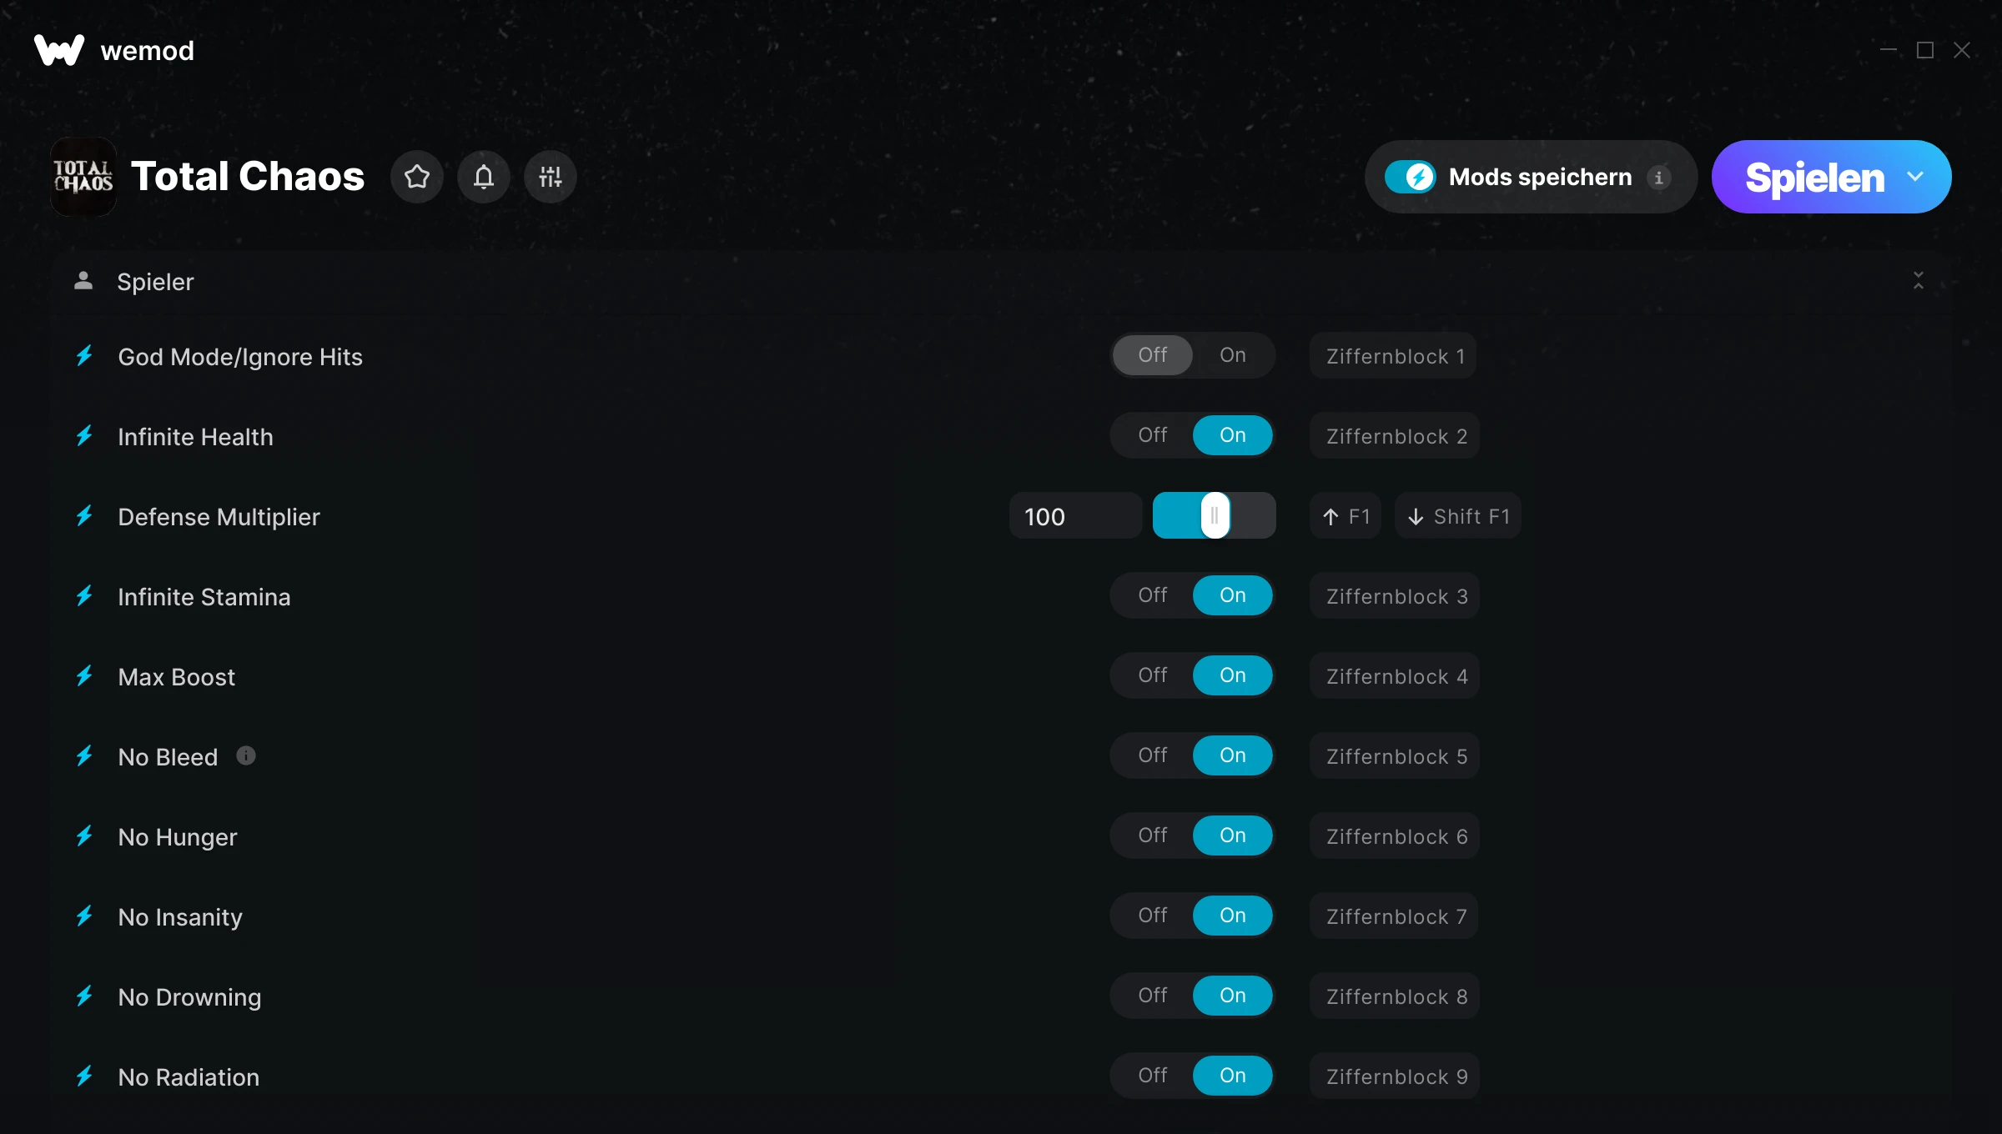This screenshot has width=2002, height=1134.
Task: Open the Spielen dropdown arrow
Action: pyautogui.click(x=1915, y=177)
